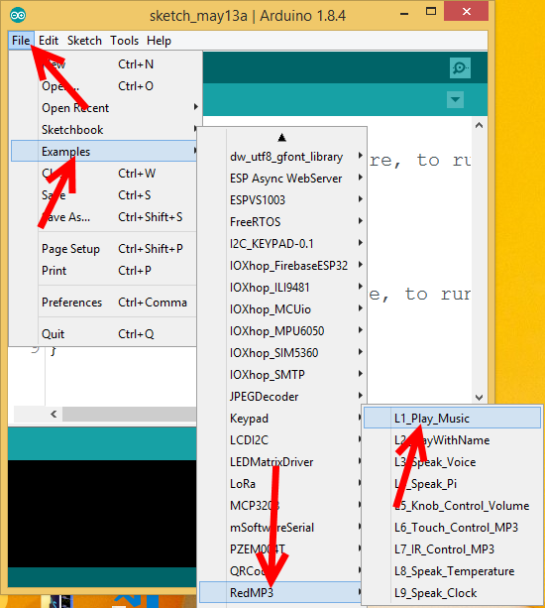Viewport: 545px width, 608px height.
Task: Expand the Sketchbook submenu
Action: (x=104, y=130)
